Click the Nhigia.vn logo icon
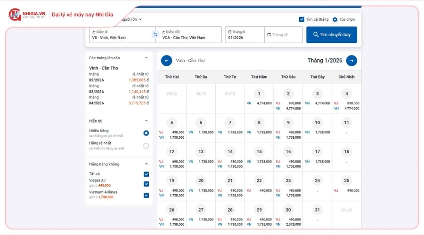 click(15, 15)
